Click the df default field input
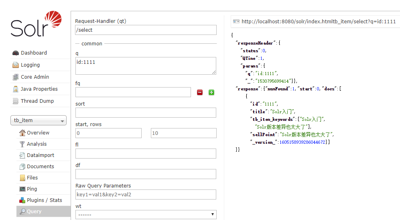 pos(146,174)
